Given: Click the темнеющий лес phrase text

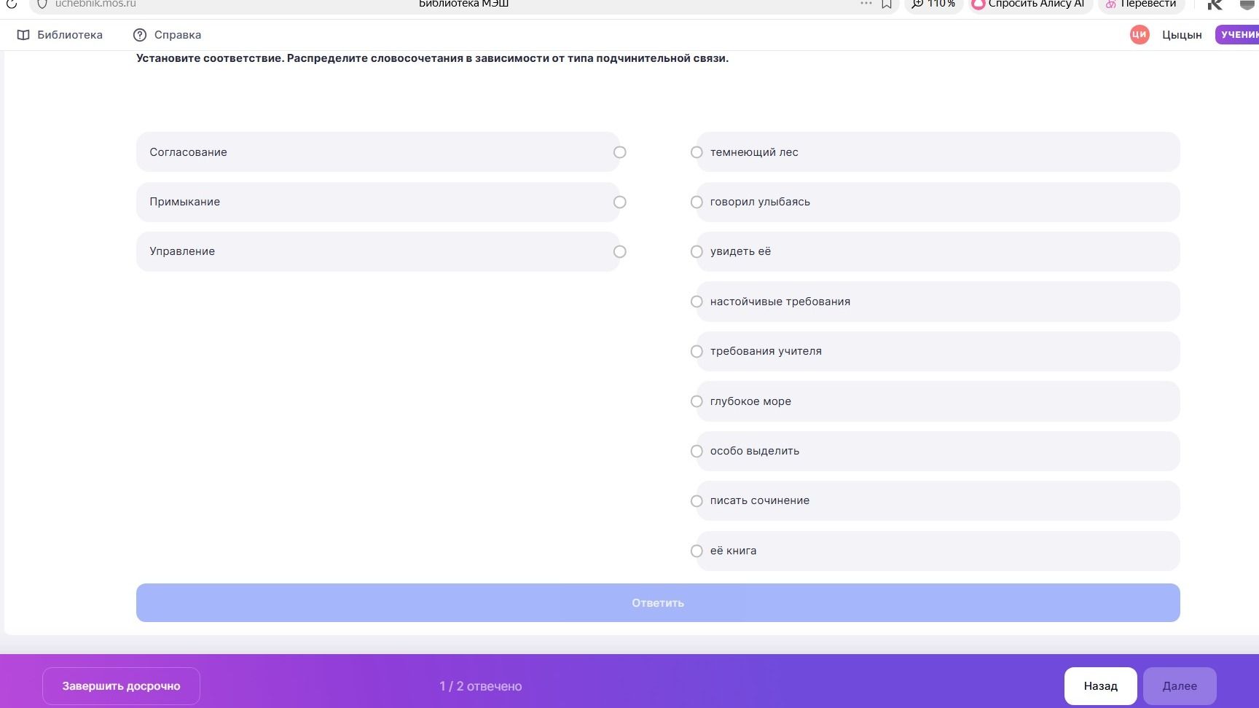Looking at the screenshot, I should coord(754,152).
